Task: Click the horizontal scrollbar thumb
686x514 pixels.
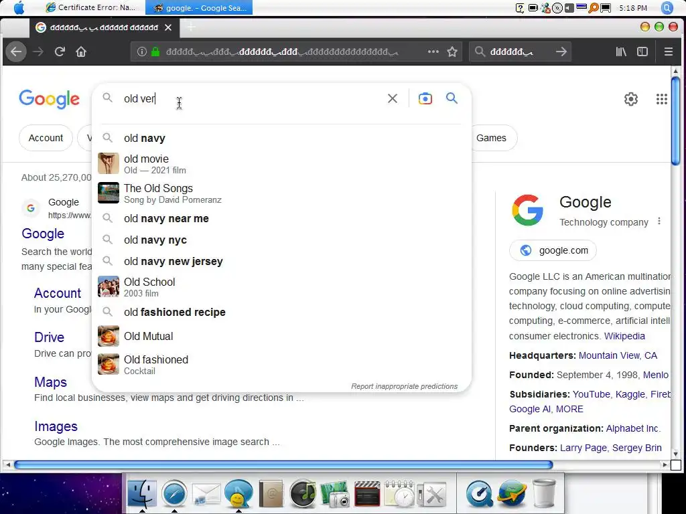Action: 283,464
